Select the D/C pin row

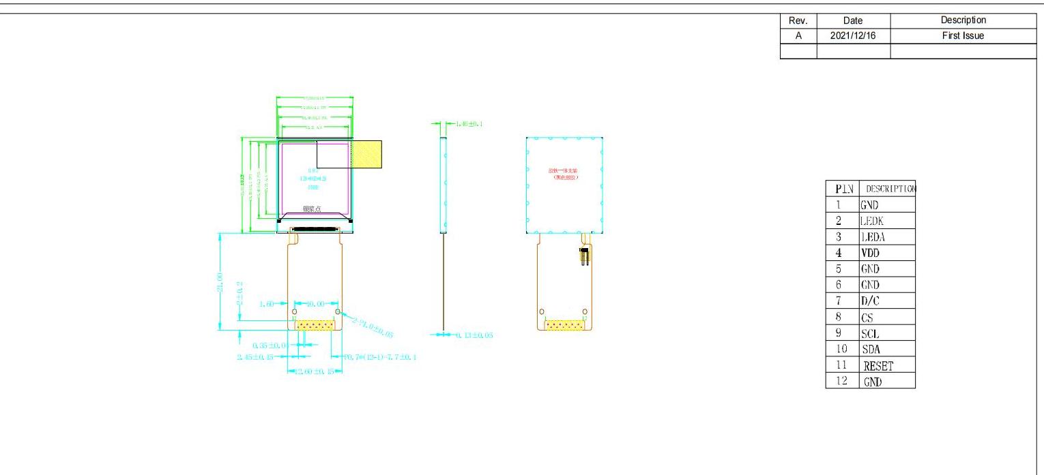pyautogui.click(x=870, y=301)
